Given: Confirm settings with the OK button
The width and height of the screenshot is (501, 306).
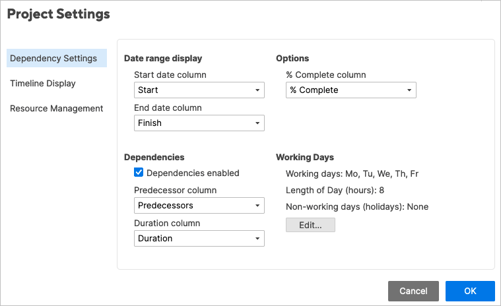Looking at the screenshot, I should pyautogui.click(x=470, y=291).
